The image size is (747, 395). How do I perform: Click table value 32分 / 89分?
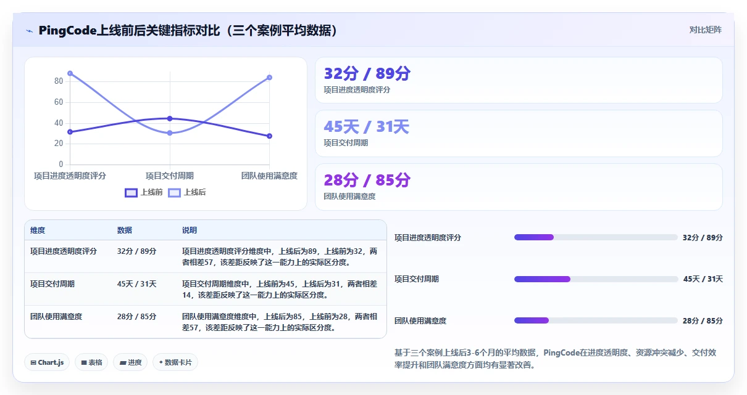[136, 251]
